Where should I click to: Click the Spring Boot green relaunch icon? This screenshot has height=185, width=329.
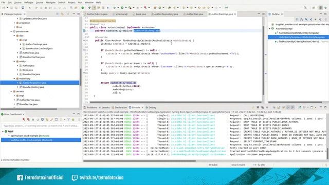pyautogui.click(x=83, y=8)
